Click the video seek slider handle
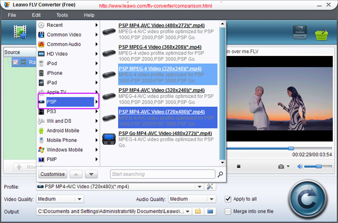This screenshot has height=223, width=338. pyautogui.click(x=291, y=148)
